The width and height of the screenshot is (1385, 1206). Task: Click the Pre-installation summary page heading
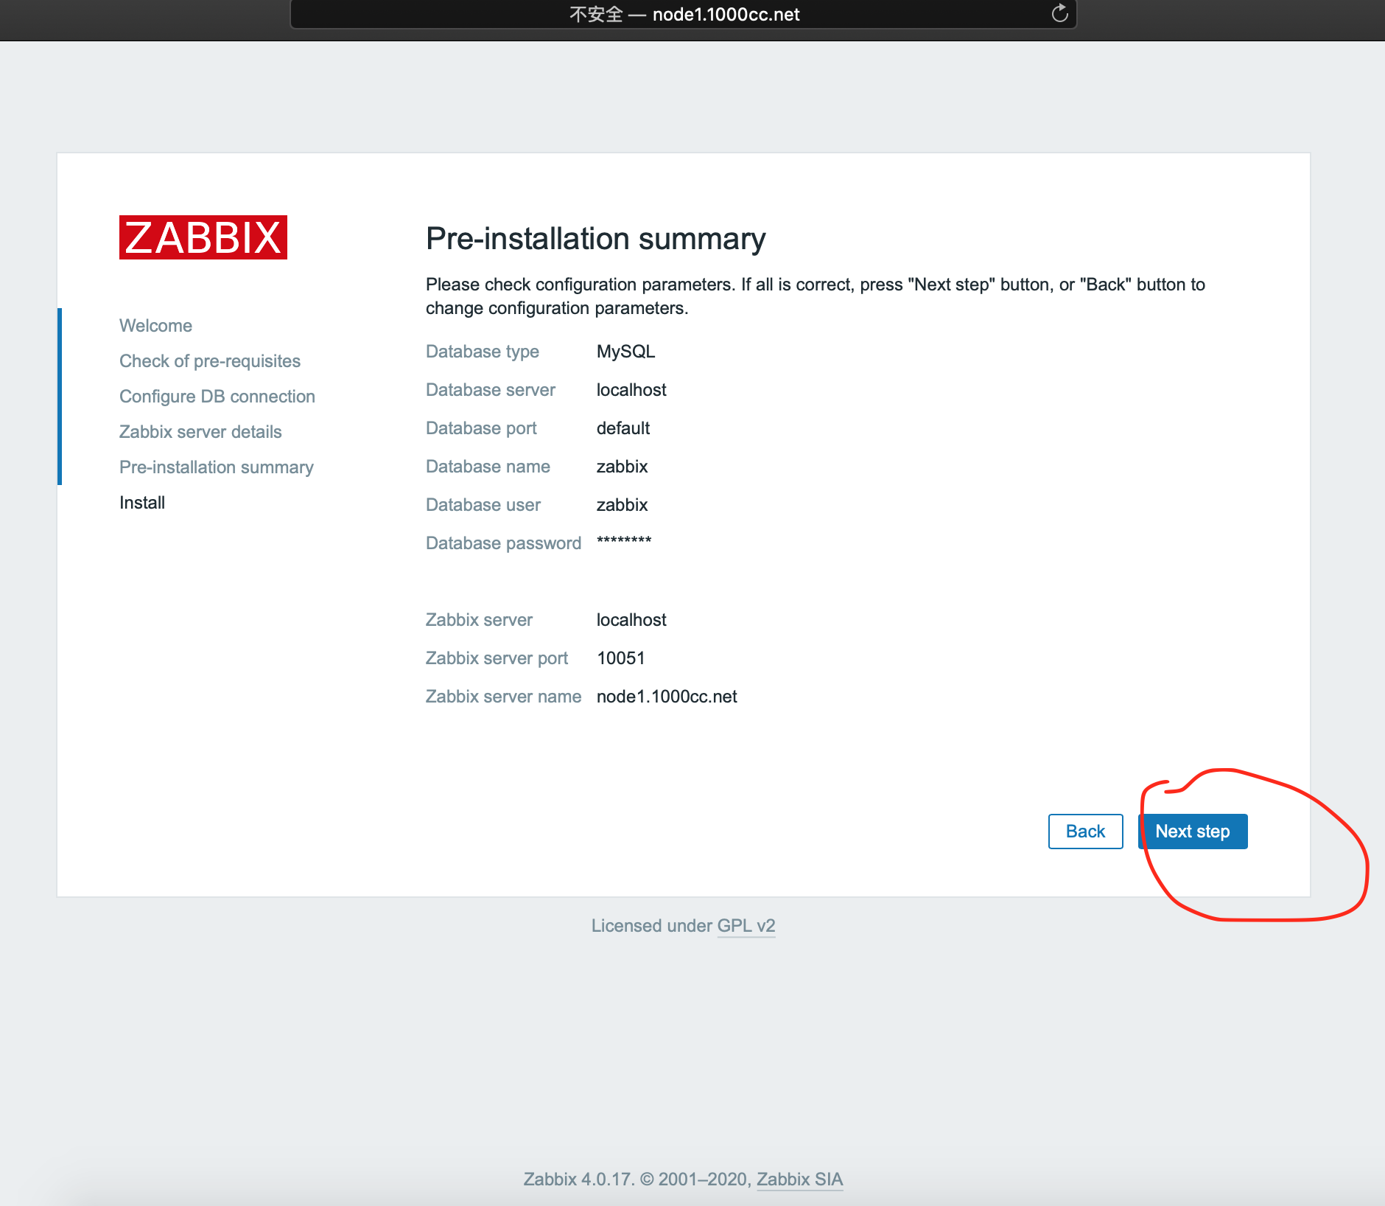coord(595,239)
